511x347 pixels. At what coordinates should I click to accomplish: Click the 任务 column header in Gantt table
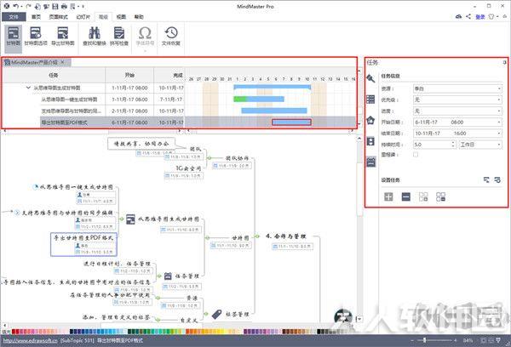54,75
